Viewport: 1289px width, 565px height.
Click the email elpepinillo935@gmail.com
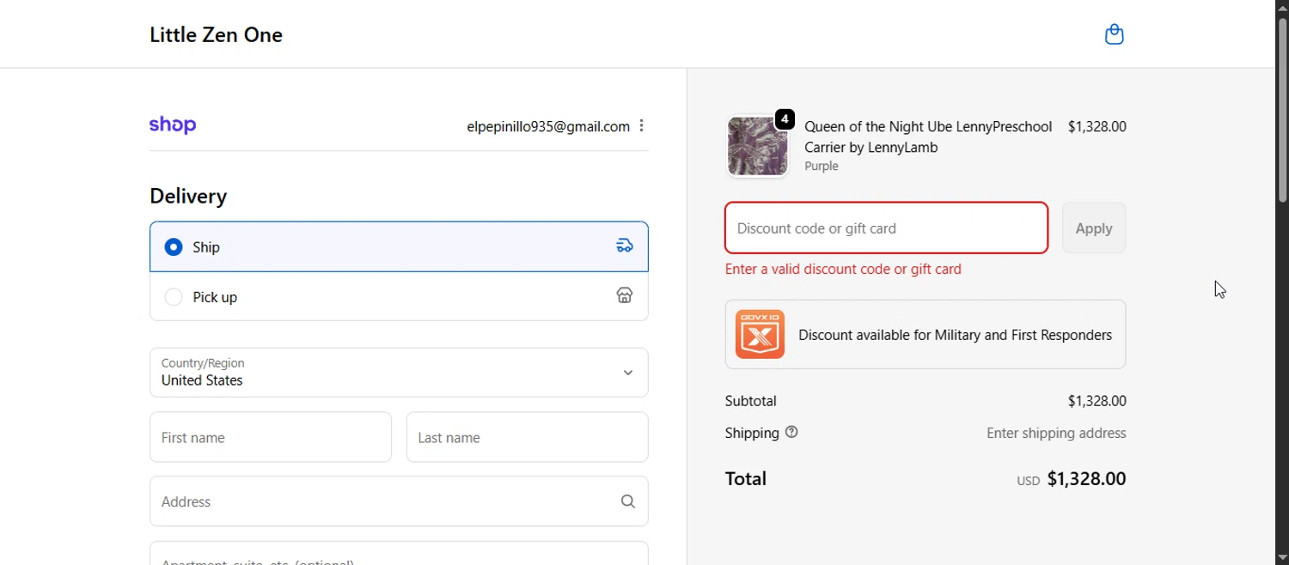coord(548,126)
